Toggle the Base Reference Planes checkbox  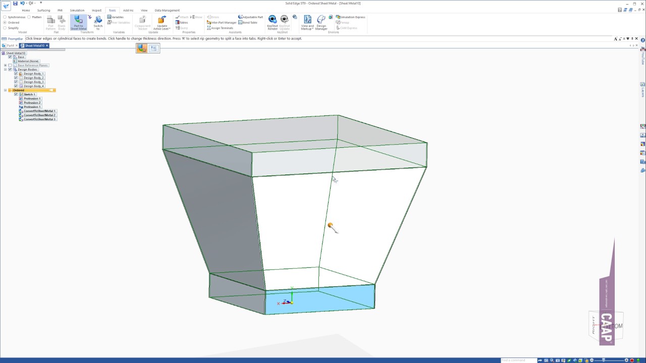point(10,66)
